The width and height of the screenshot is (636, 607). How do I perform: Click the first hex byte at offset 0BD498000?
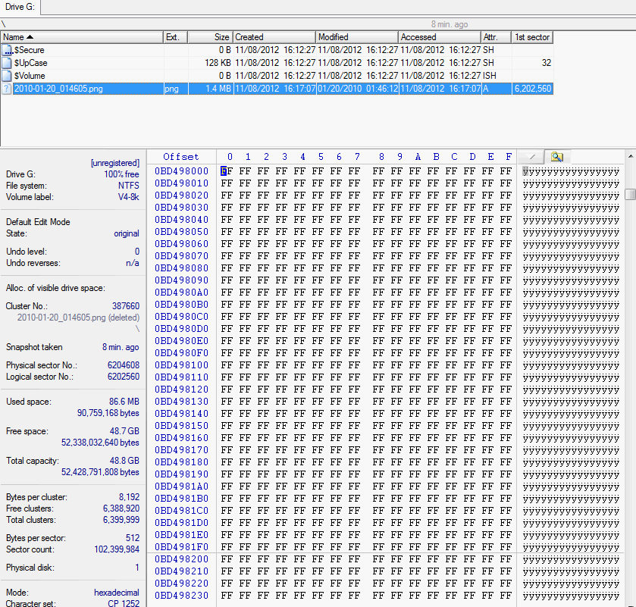[x=226, y=171]
